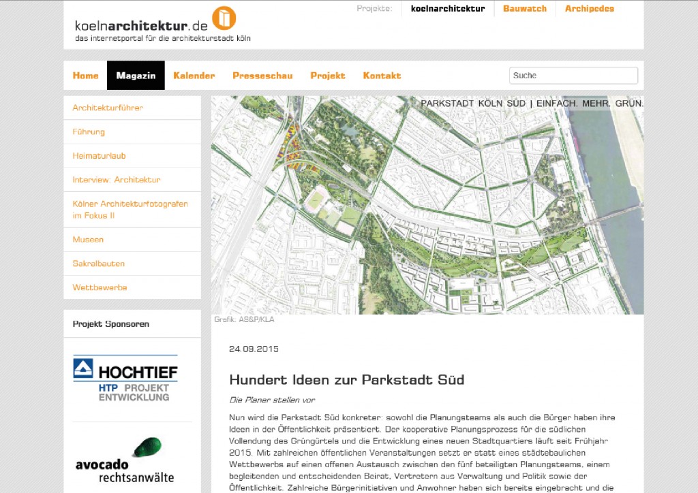698x493 pixels.
Task: Go to the Home menu item
Action: point(85,76)
